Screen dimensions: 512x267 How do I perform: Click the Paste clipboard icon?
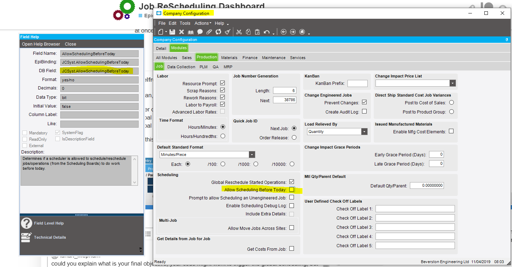[257, 32]
